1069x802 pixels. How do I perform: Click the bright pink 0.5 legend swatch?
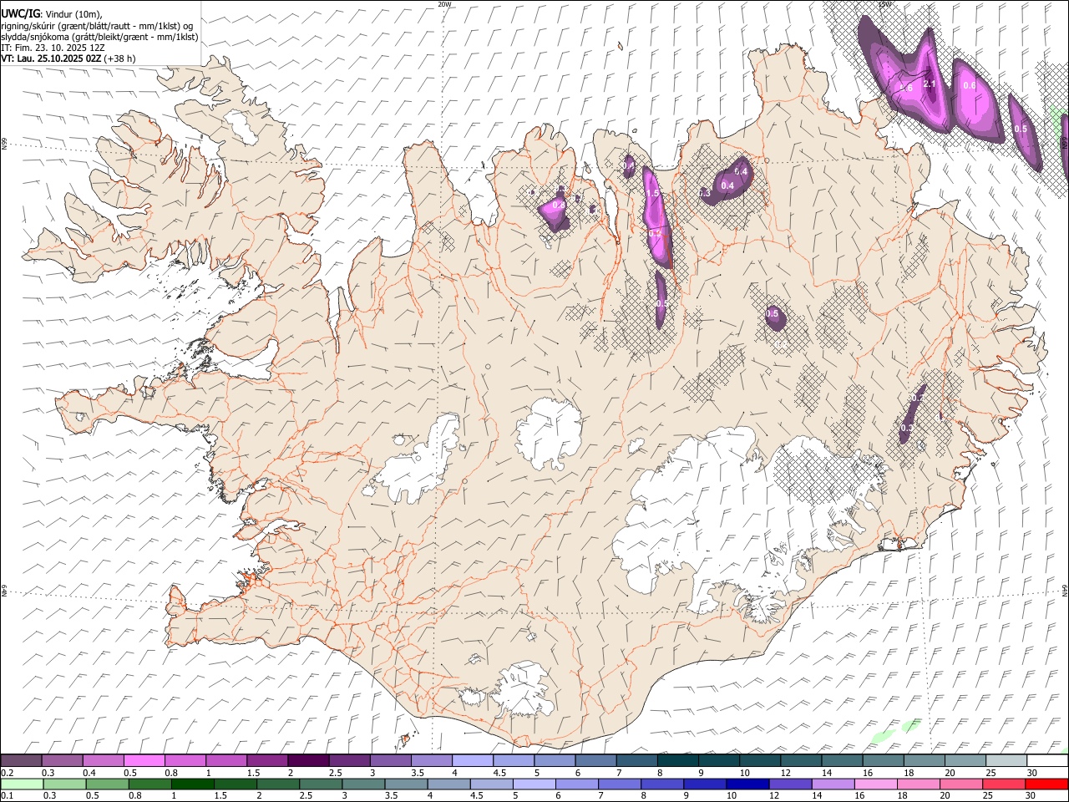click(x=144, y=760)
